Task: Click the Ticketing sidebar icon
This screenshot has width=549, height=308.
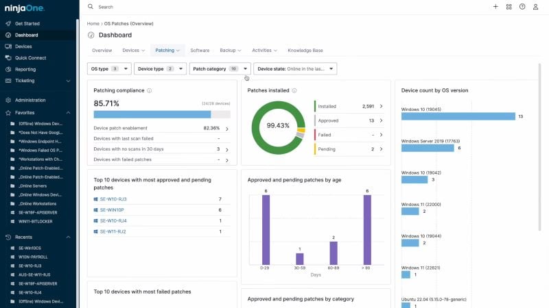Action: point(8,81)
